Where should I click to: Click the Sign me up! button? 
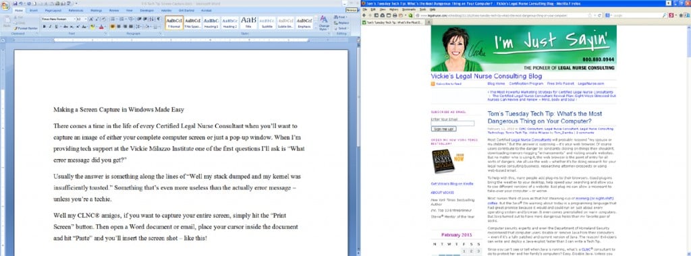[x=444, y=129]
